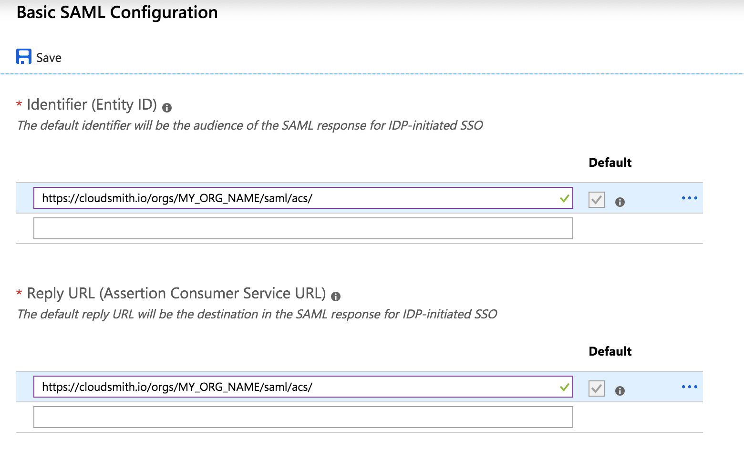Screen dimensions: 744x450
Task: Click the Default column header above Identifier
Action: (610, 163)
